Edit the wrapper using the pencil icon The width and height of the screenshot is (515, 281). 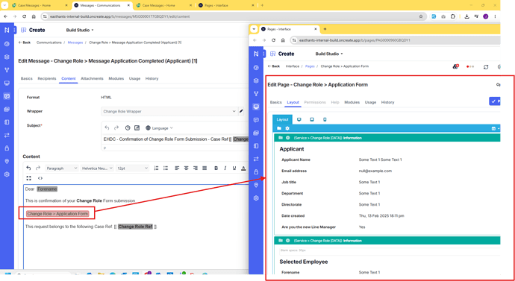pos(241,112)
